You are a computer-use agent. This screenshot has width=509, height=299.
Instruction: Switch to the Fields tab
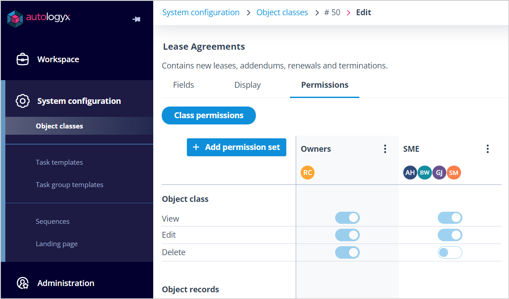[183, 85]
